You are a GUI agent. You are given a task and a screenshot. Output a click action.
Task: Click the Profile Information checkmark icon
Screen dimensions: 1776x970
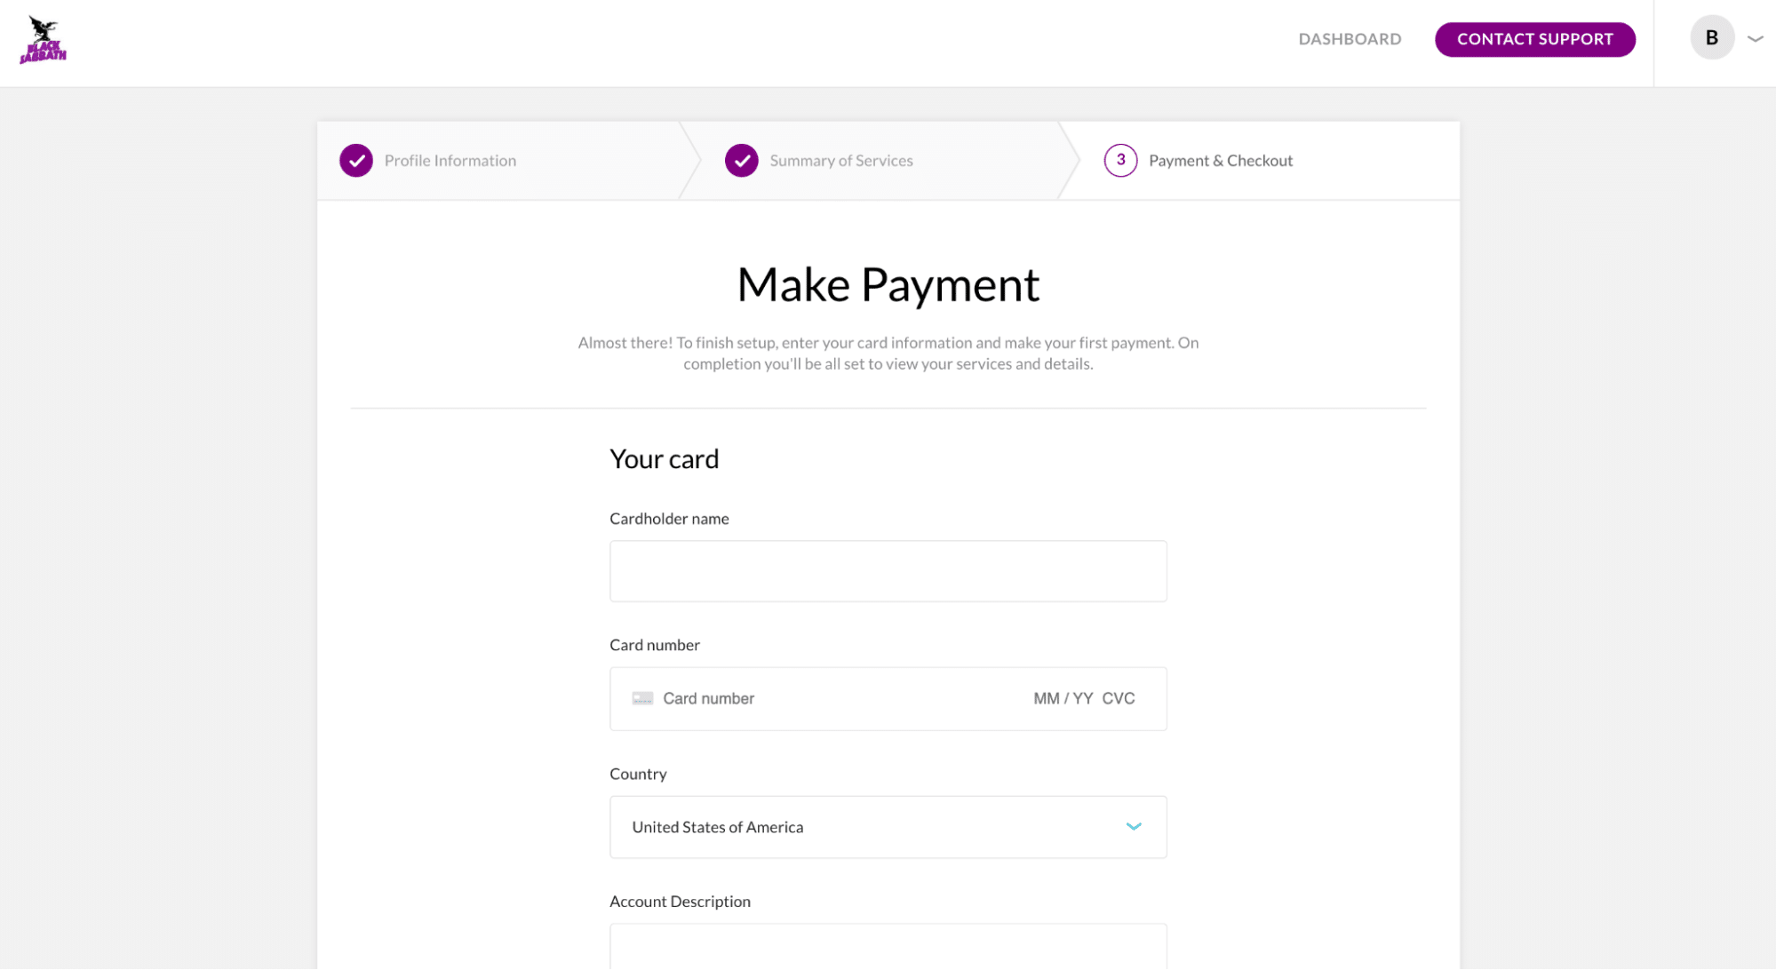tap(356, 161)
